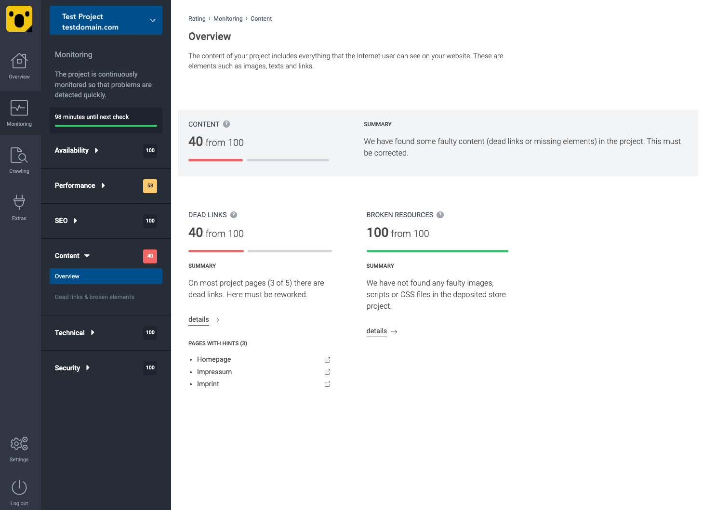Open the Performance menu entry
The image size is (716, 510).
point(75,185)
